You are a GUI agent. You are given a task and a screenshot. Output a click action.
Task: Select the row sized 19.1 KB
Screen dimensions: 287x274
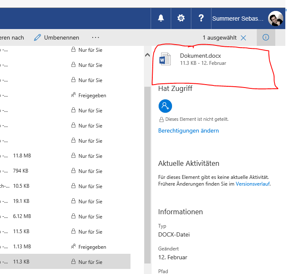tap(65, 201)
